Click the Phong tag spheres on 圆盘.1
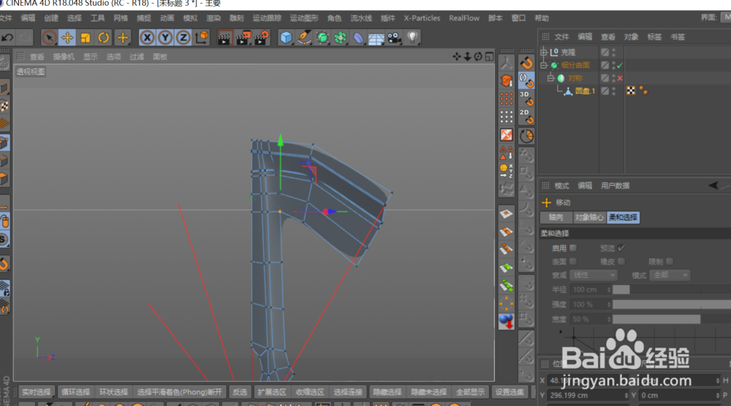Viewport: 731px width, 406px height. tap(644, 91)
